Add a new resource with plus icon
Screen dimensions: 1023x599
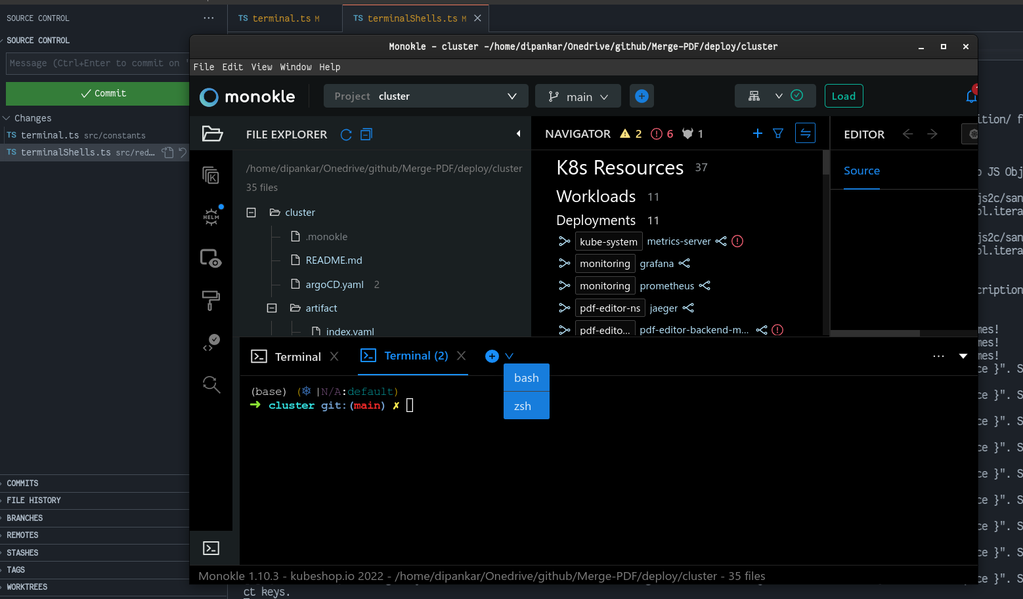(x=758, y=133)
